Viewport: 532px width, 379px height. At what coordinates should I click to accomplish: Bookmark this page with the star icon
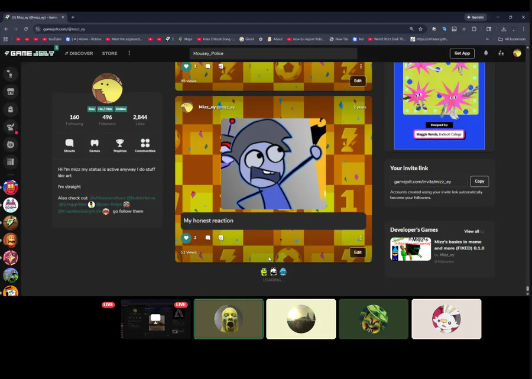[420, 29]
